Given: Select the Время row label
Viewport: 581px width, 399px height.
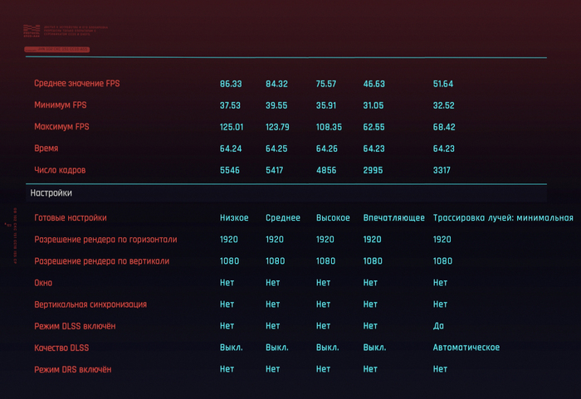Looking at the screenshot, I should 46,148.
